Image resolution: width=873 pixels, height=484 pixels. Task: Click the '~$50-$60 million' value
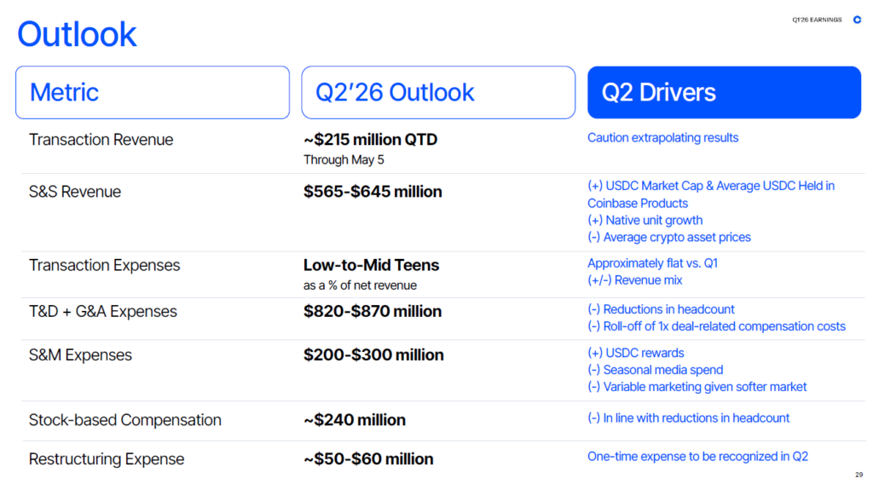point(368,459)
